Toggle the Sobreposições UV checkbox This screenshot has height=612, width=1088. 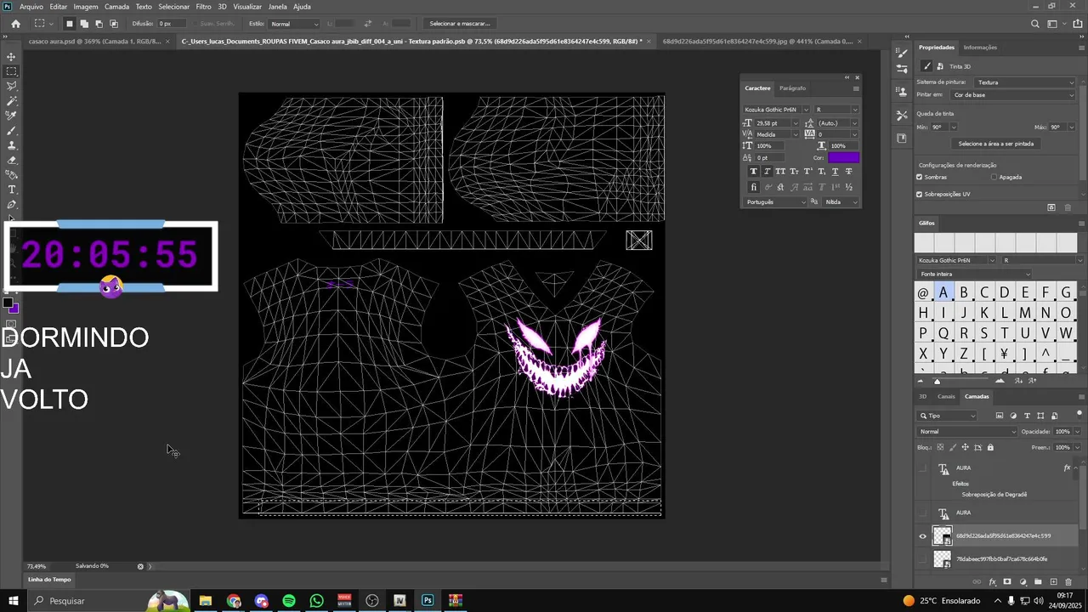point(920,194)
